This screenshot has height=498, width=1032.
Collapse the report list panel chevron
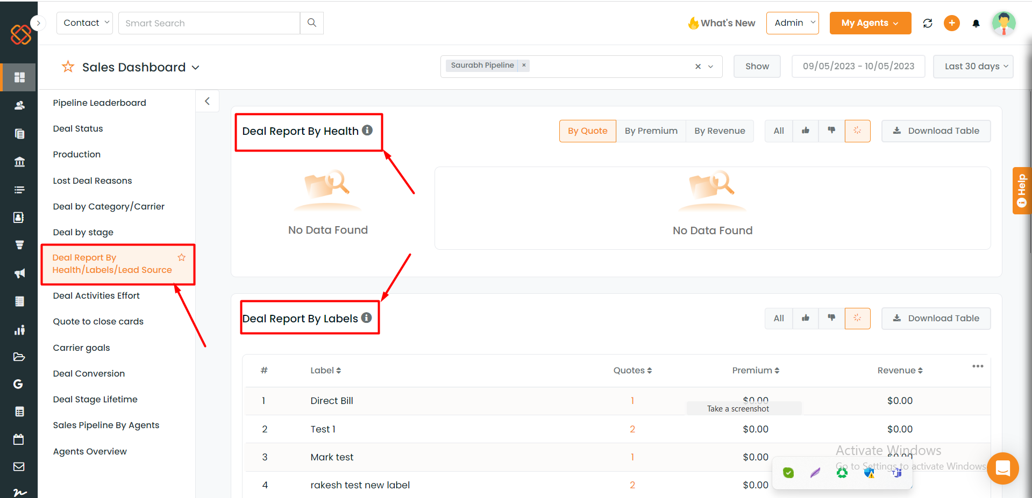[207, 101]
